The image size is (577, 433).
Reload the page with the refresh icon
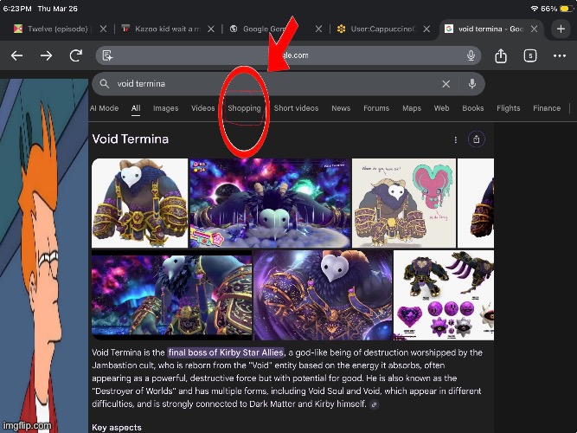tap(76, 55)
